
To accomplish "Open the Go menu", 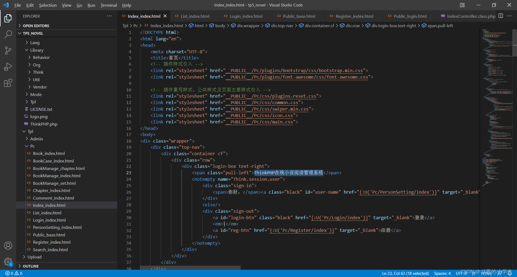I will point(79,5).
